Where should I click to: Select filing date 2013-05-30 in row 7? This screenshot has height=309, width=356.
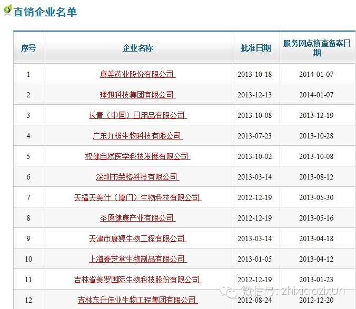click(317, 197)
